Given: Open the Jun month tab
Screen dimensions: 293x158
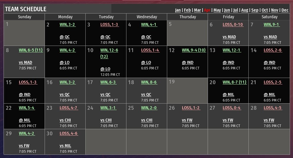Looking at the screenshot, I should (x=227, y=10).
